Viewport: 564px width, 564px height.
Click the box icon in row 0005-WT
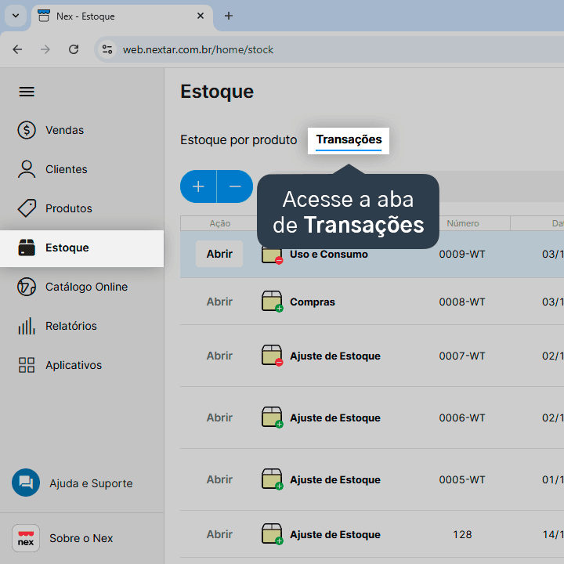[x=273, y=479]
